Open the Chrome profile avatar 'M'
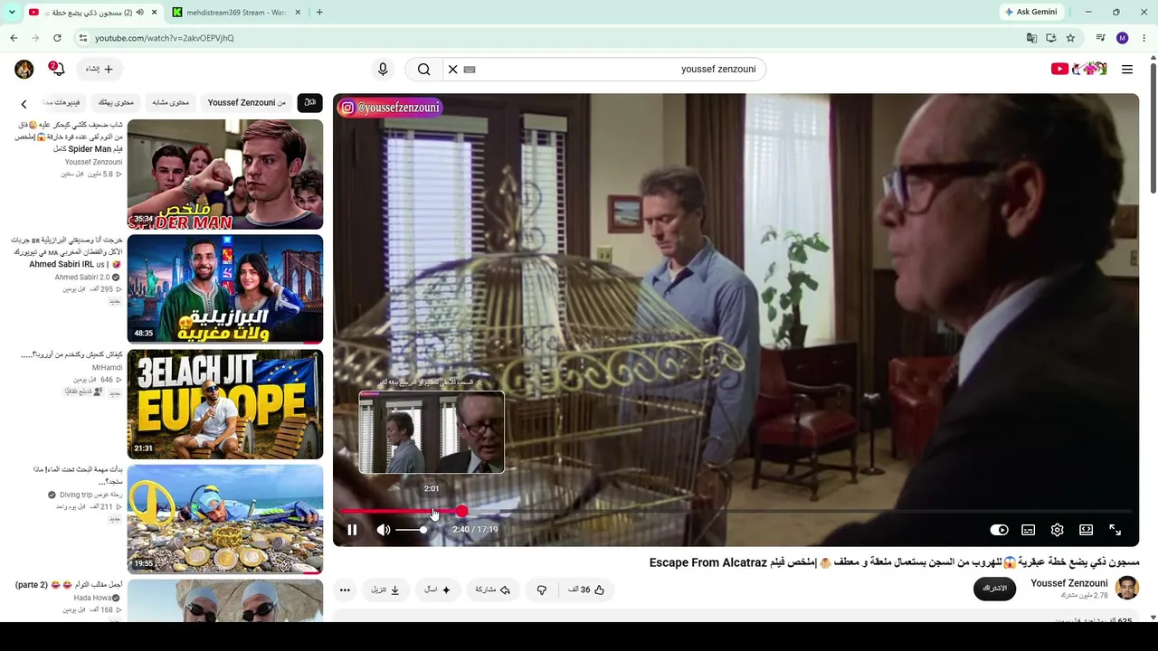The image size is (1158, 651). (x=1122, y=38)
